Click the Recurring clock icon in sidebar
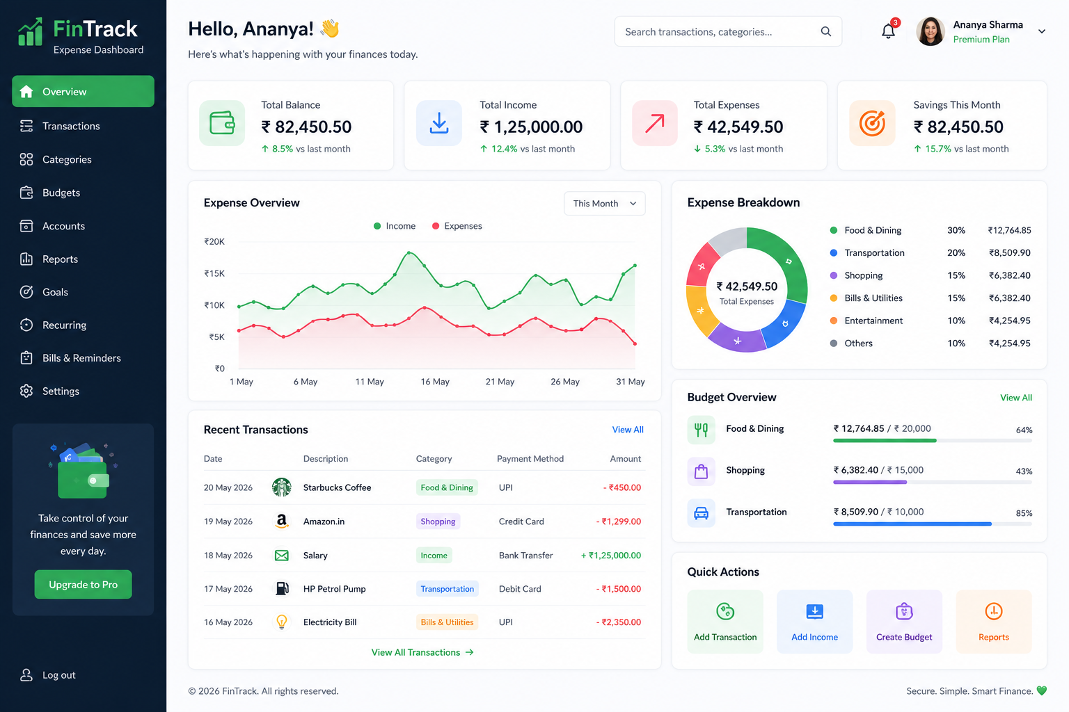Screen dimensions: 1069x712 [26, 325]
